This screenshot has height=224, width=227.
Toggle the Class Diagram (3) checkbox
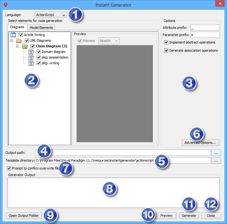click(33, 46)
